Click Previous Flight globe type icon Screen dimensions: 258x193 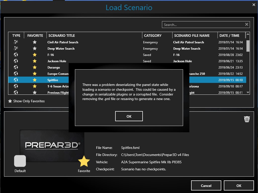(x=16, y=92)
